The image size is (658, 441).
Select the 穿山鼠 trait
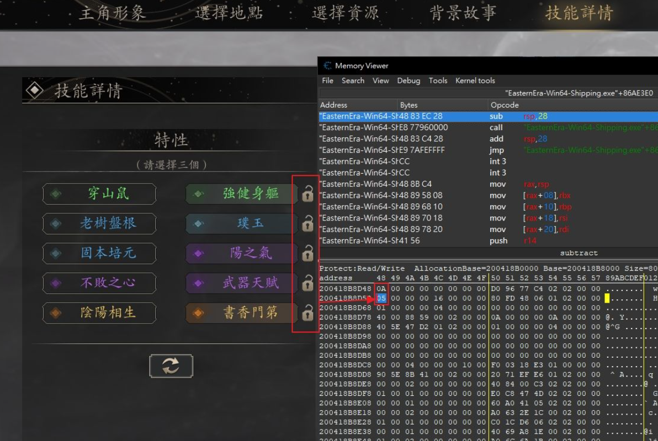(x=99, y=193)
